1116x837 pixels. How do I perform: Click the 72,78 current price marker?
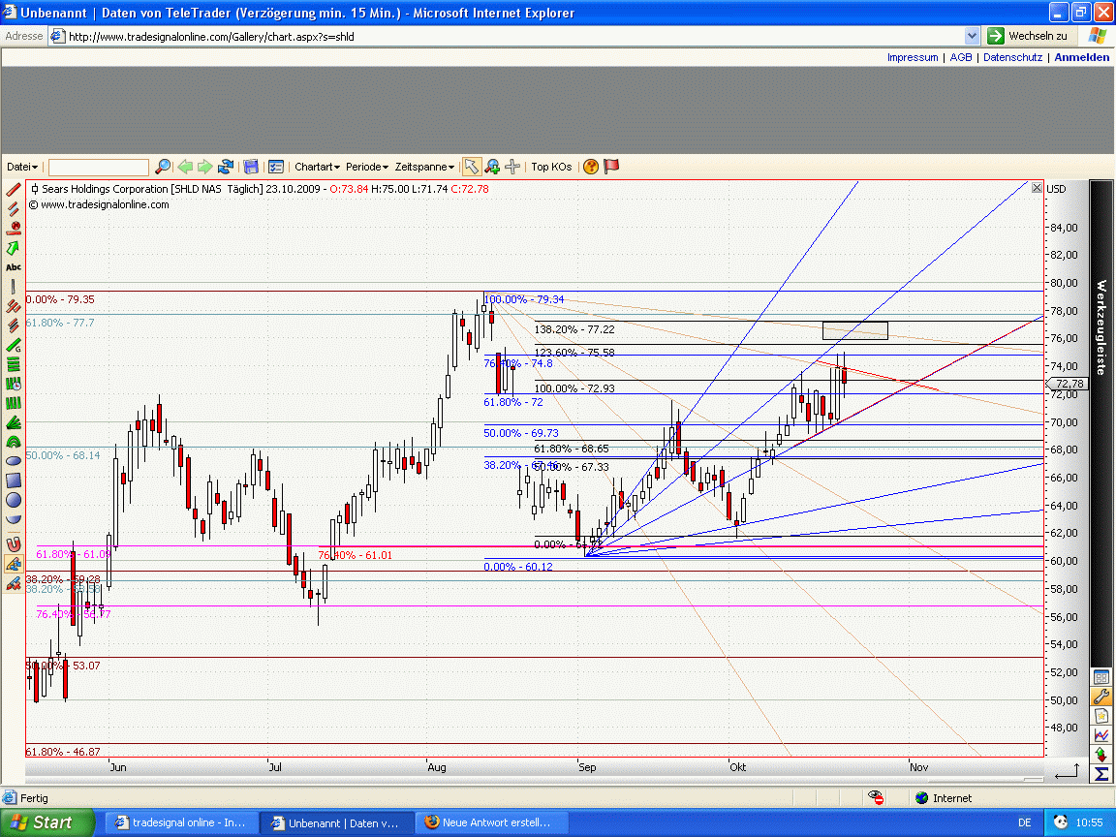click(1067, 384)
